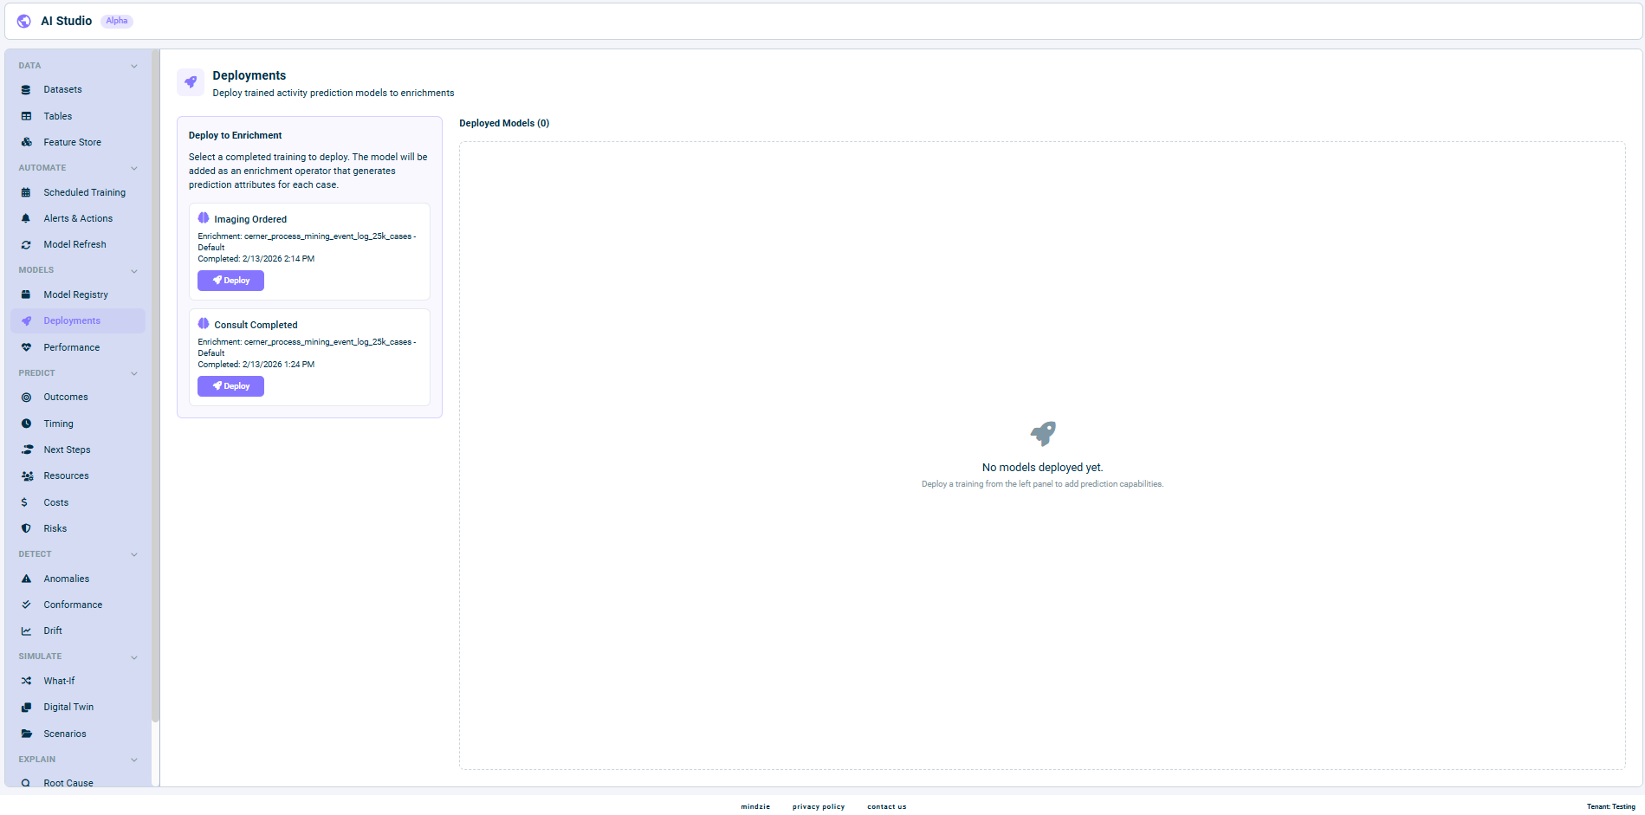Open Scheduled Training page
Screen dimensions: 1645x815
(78, 192)
